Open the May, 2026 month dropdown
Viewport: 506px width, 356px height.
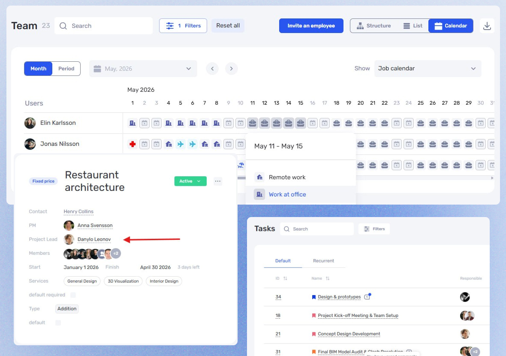click(143, 69)
